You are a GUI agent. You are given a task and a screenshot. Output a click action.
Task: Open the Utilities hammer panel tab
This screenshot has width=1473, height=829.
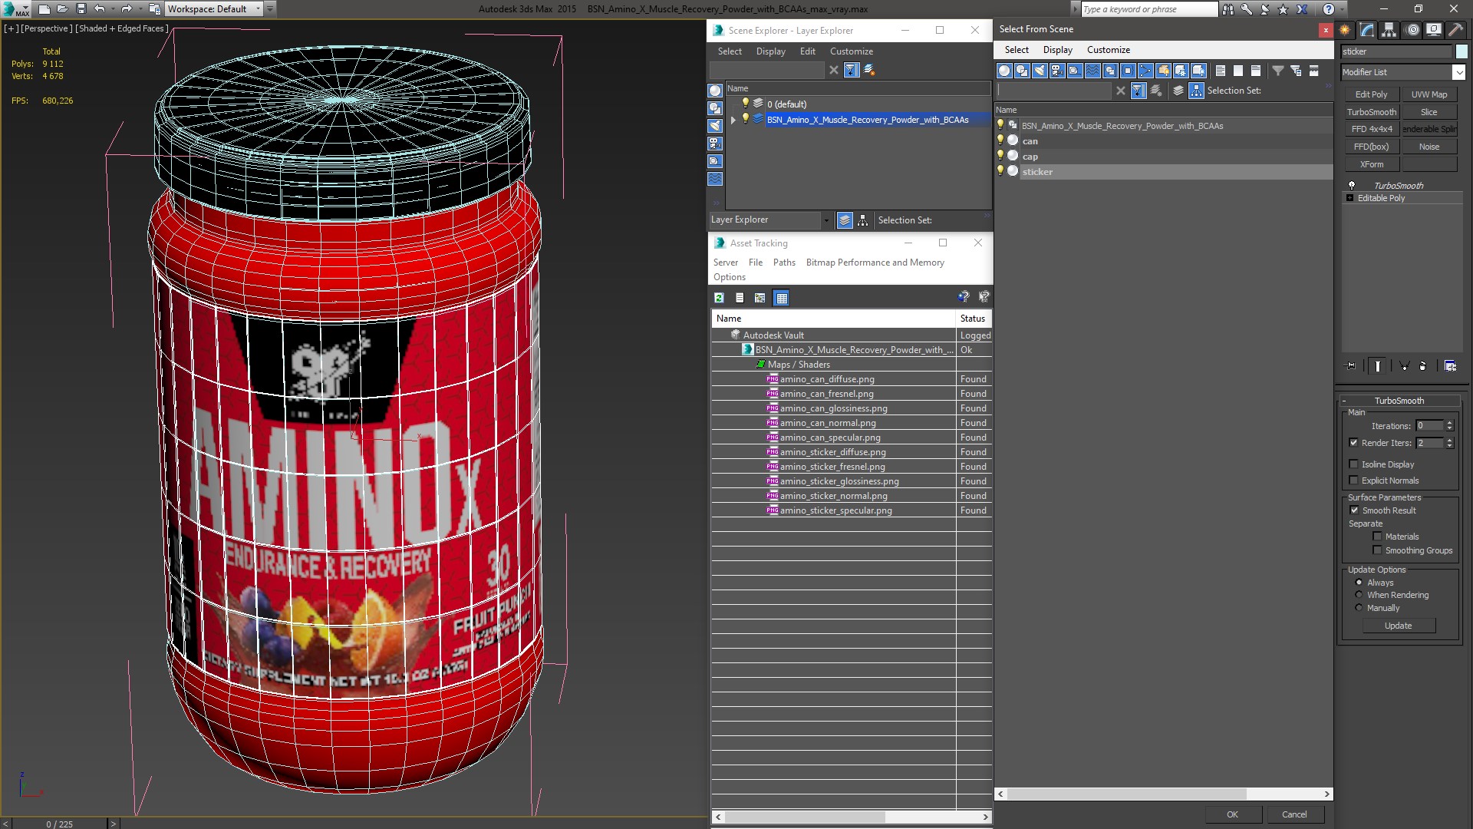tap(1455, 30)
